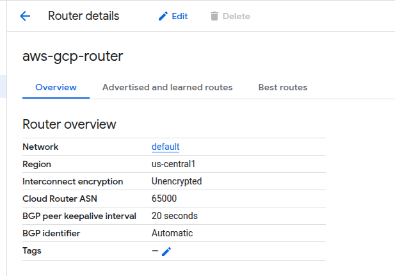The image size is (395, 276).
Task: Click the aws-gcp-router name heading
Action: point(72,56)
